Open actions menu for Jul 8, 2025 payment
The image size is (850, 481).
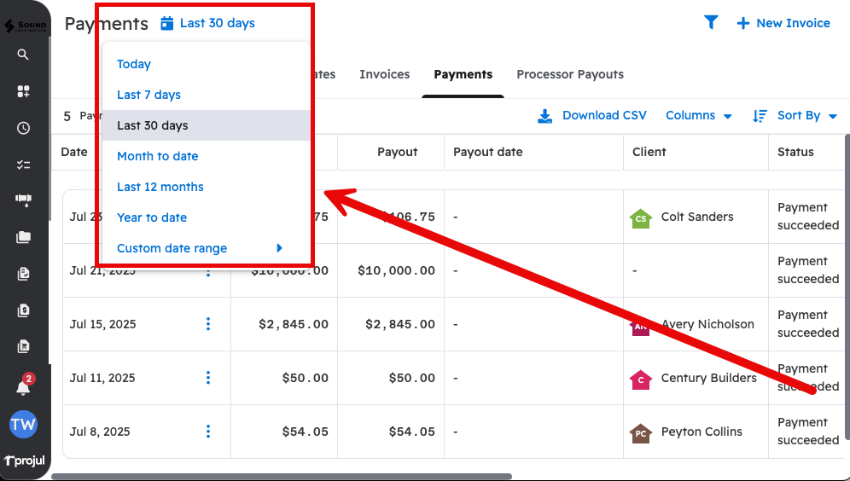208,432
